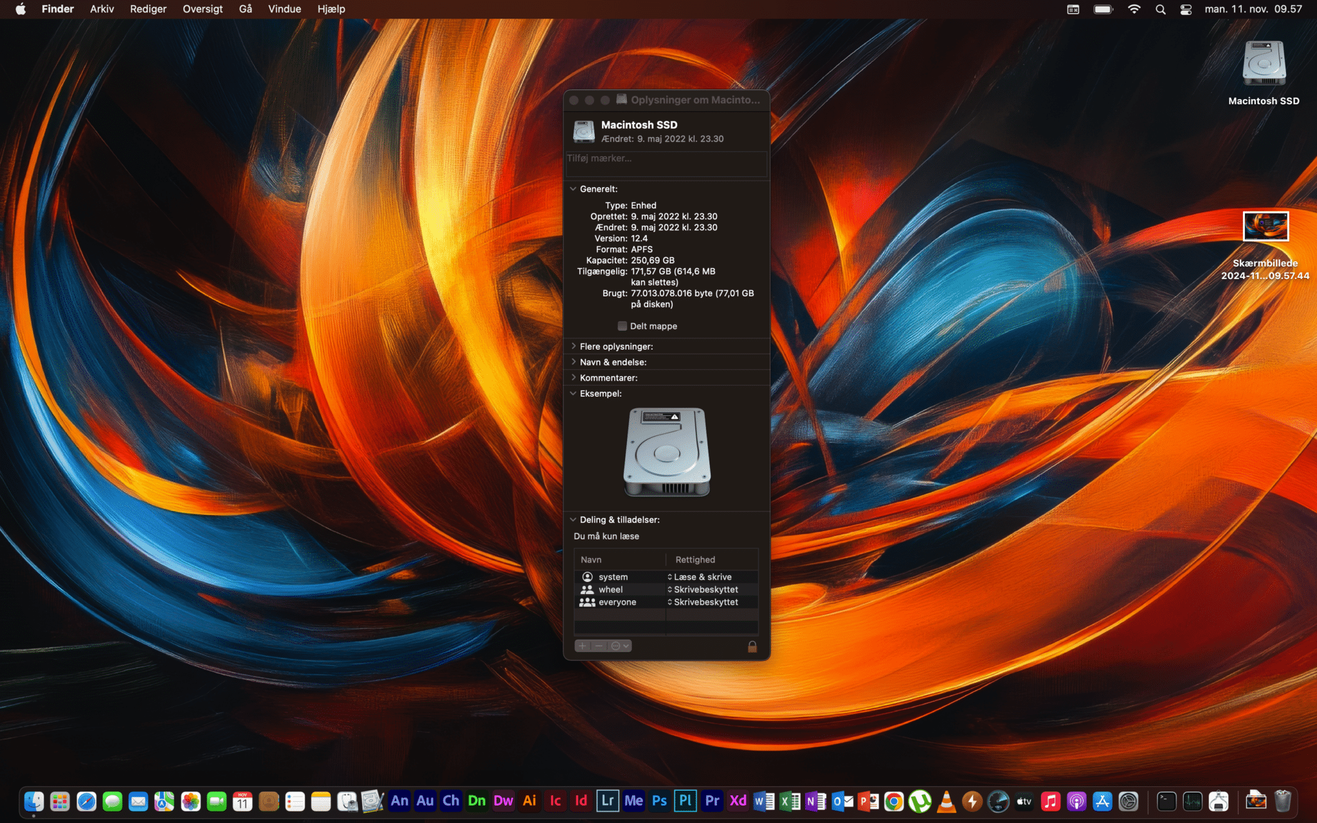Open Microsoft Word from the Dock
Screen dimensions: 1317x823
[x=764, y=801]
